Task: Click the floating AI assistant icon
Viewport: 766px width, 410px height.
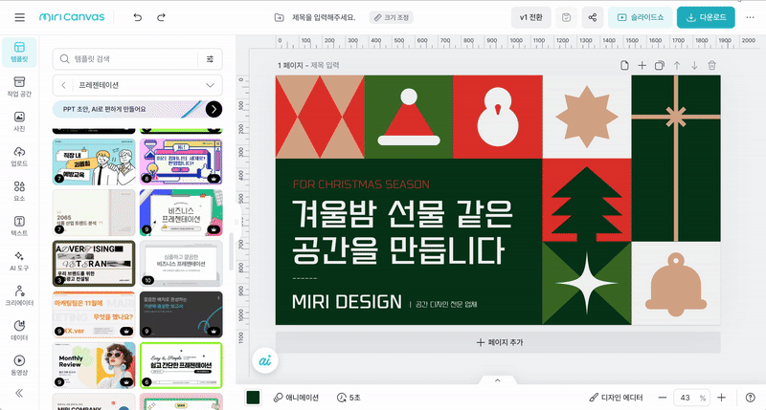Action: [x=262, y=359]
